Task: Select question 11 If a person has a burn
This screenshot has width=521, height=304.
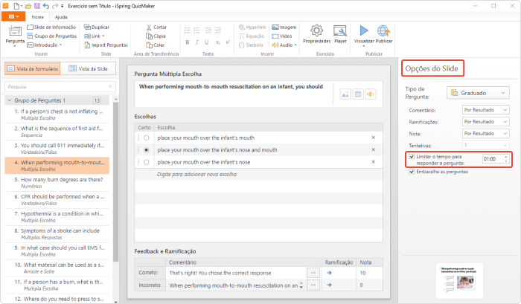Action: coord(57,285)
